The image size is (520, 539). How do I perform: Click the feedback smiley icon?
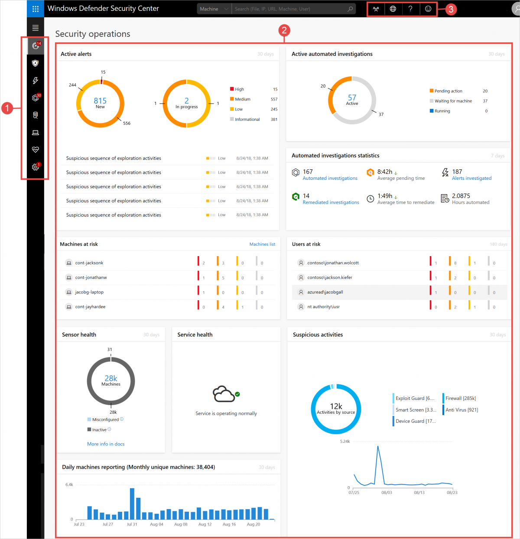tap(428, 9)
